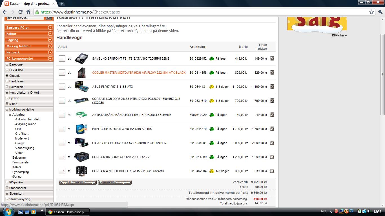
Task: Expand the Prosessorer tree node
Action: [x=7, y=188]
